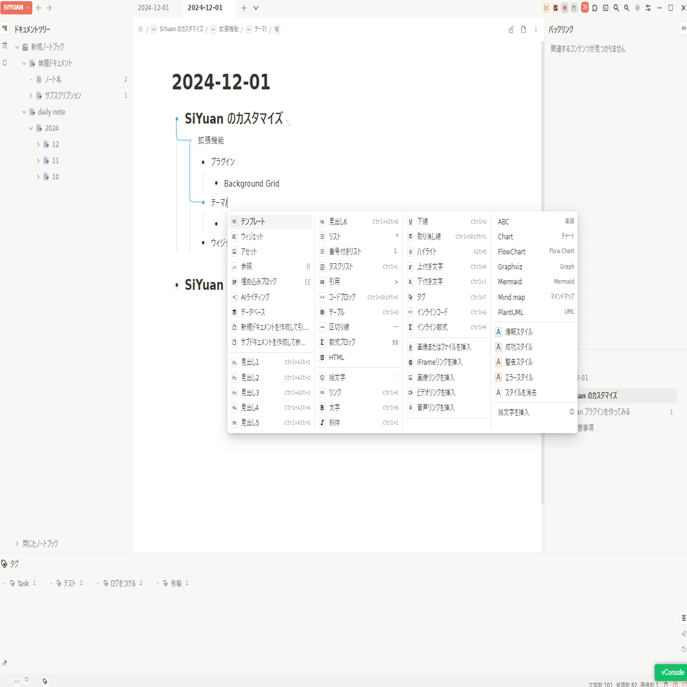The image size is (687, 687).
Task: Collapse the 無題ドキュメント tree node
Action: [24, 63]
